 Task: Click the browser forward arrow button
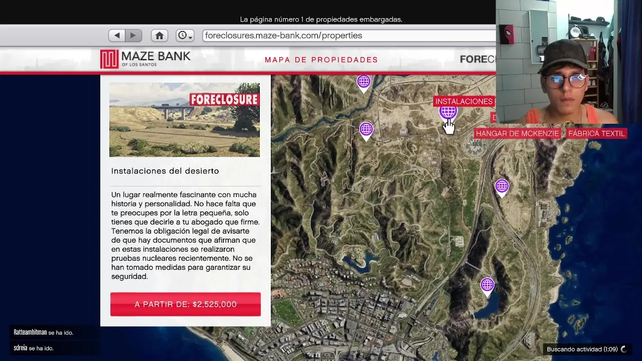[133, 36]
